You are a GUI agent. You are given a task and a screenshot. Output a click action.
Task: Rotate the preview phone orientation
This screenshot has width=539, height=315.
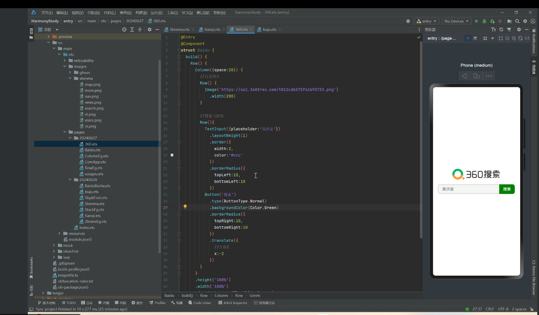coord(476,76)
